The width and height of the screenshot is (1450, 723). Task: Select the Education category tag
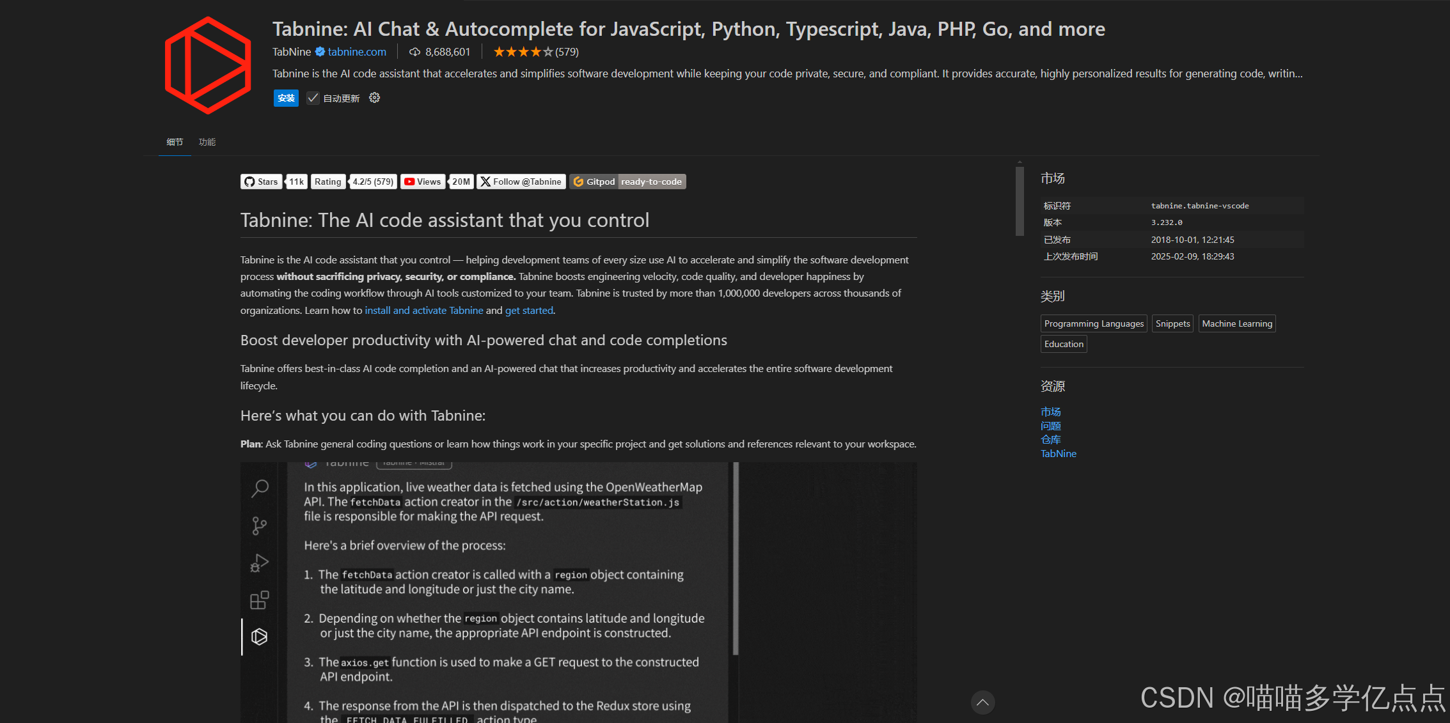click(x=1064, y=344)
